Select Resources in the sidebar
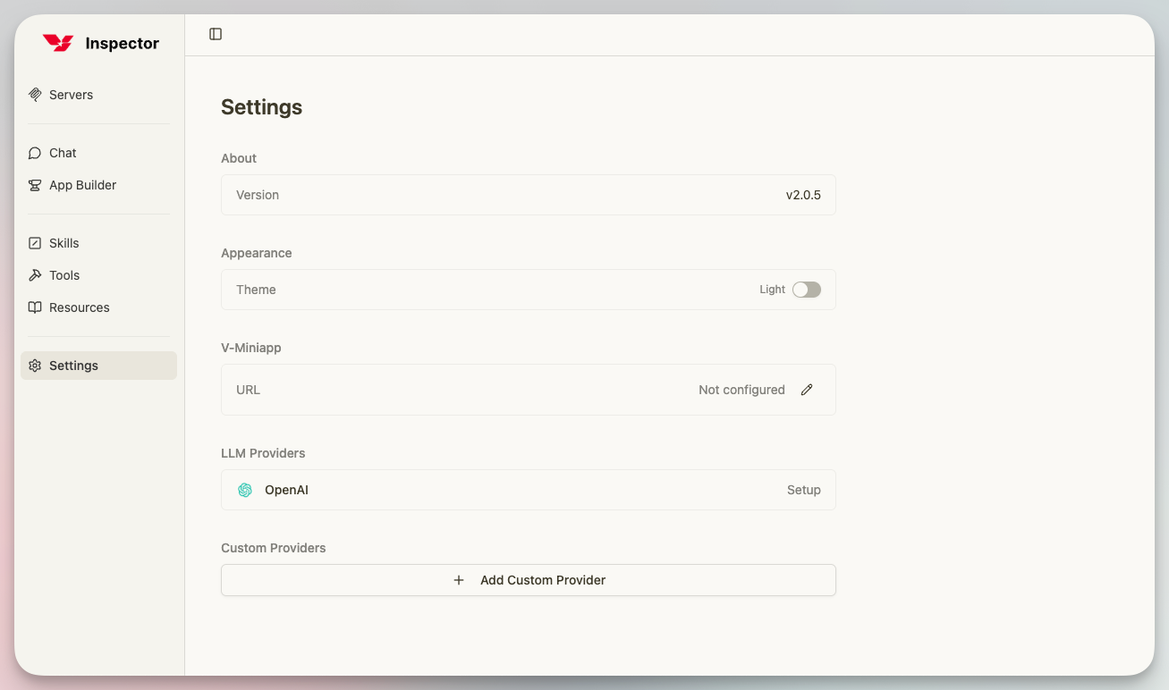 pos(98,307)
